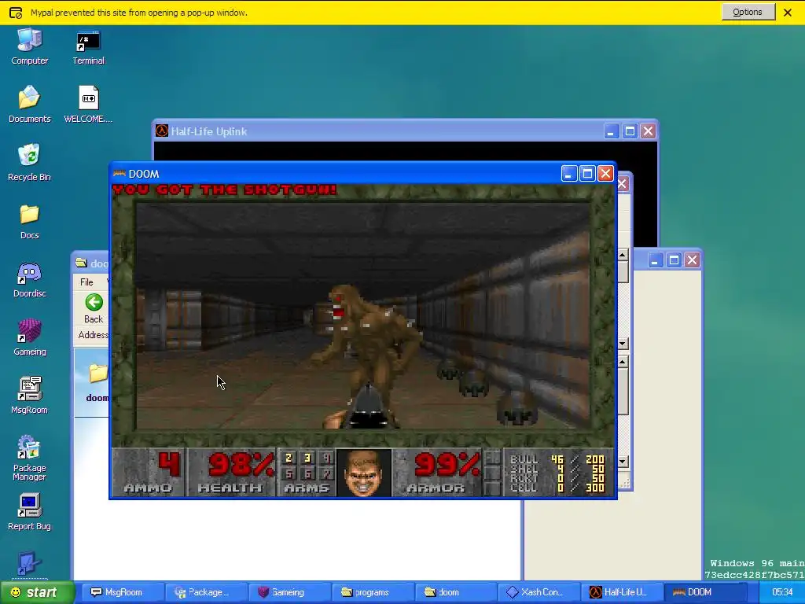Close the beige window right of DOOM
The width and height of the screenshot is (805, 604).
point(692,260)
